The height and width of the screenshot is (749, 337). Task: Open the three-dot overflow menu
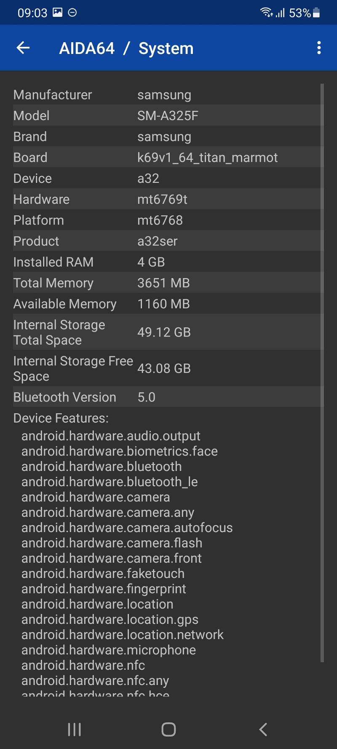point(319,48)
